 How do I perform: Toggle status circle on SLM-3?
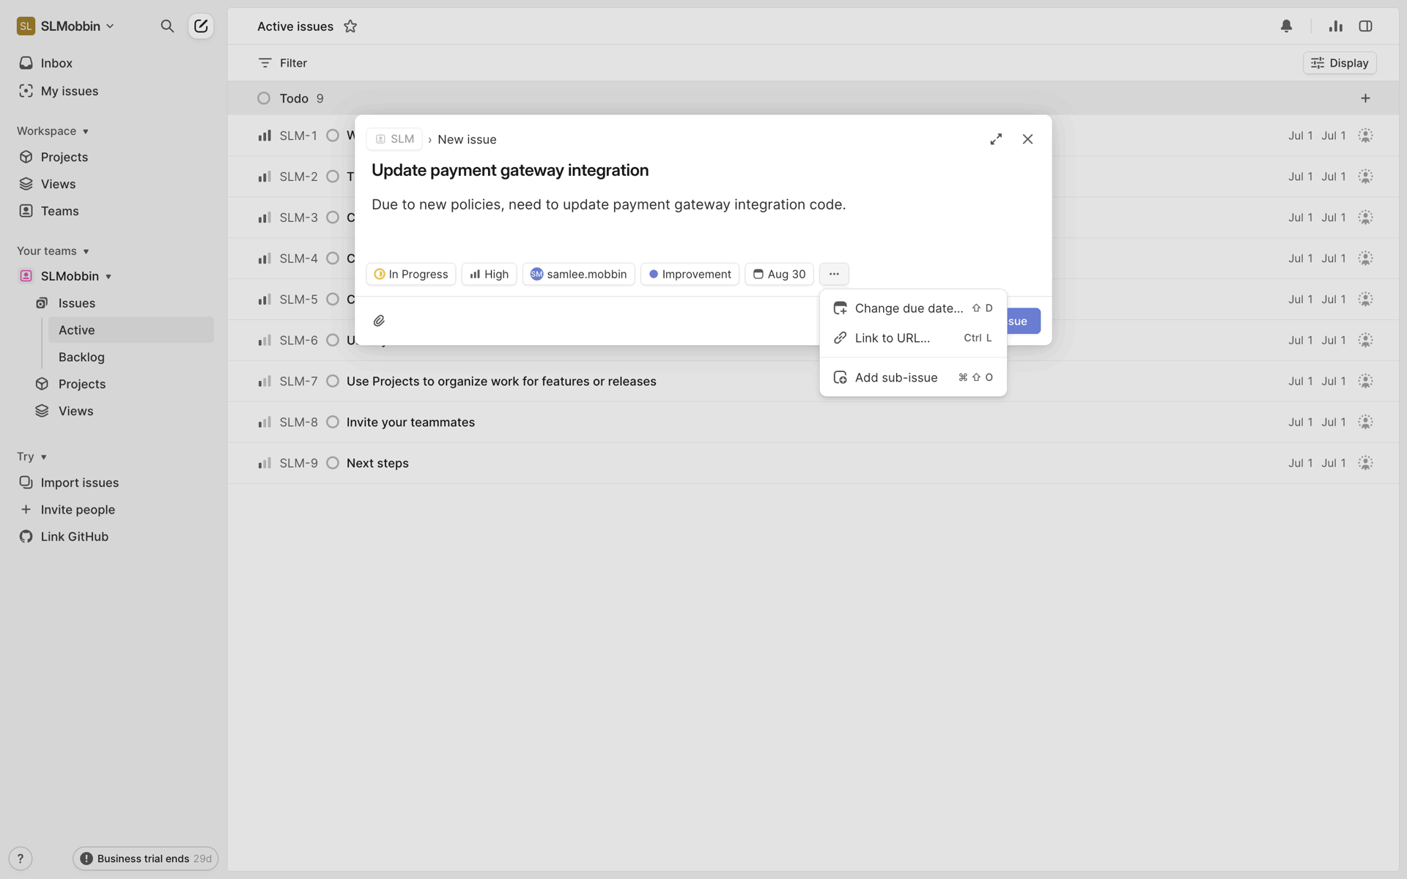click(x=333, y=218)
